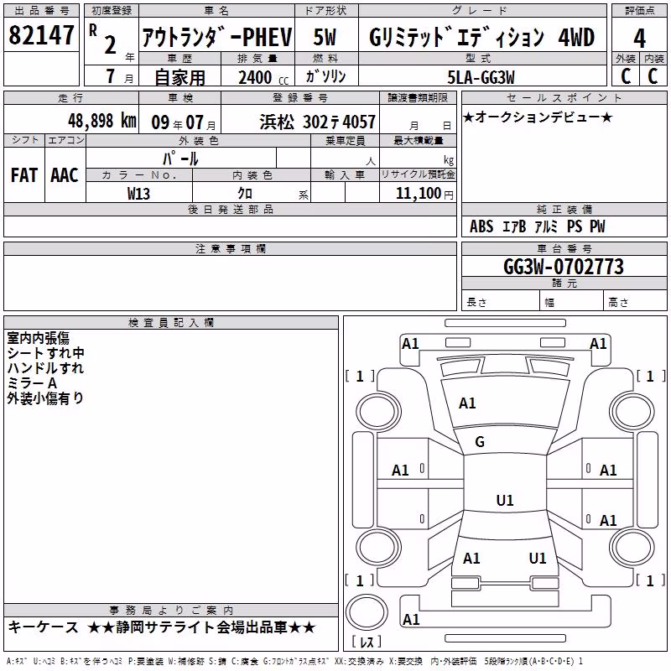This screenshot has width=671, height=671.
Task: Click the セールスポイント header
Action: click(x=564, y=98)
